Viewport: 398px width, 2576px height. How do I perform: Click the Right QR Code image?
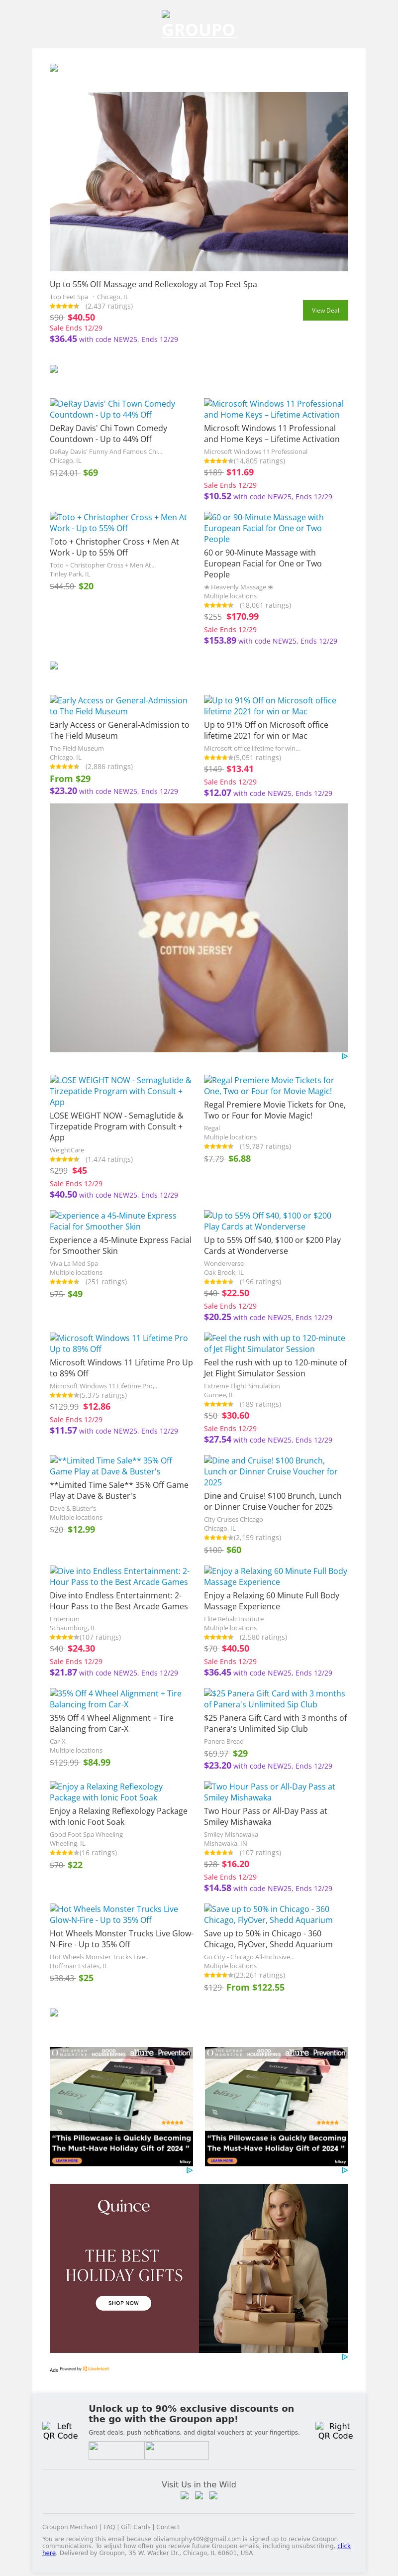click(335, 2431)
